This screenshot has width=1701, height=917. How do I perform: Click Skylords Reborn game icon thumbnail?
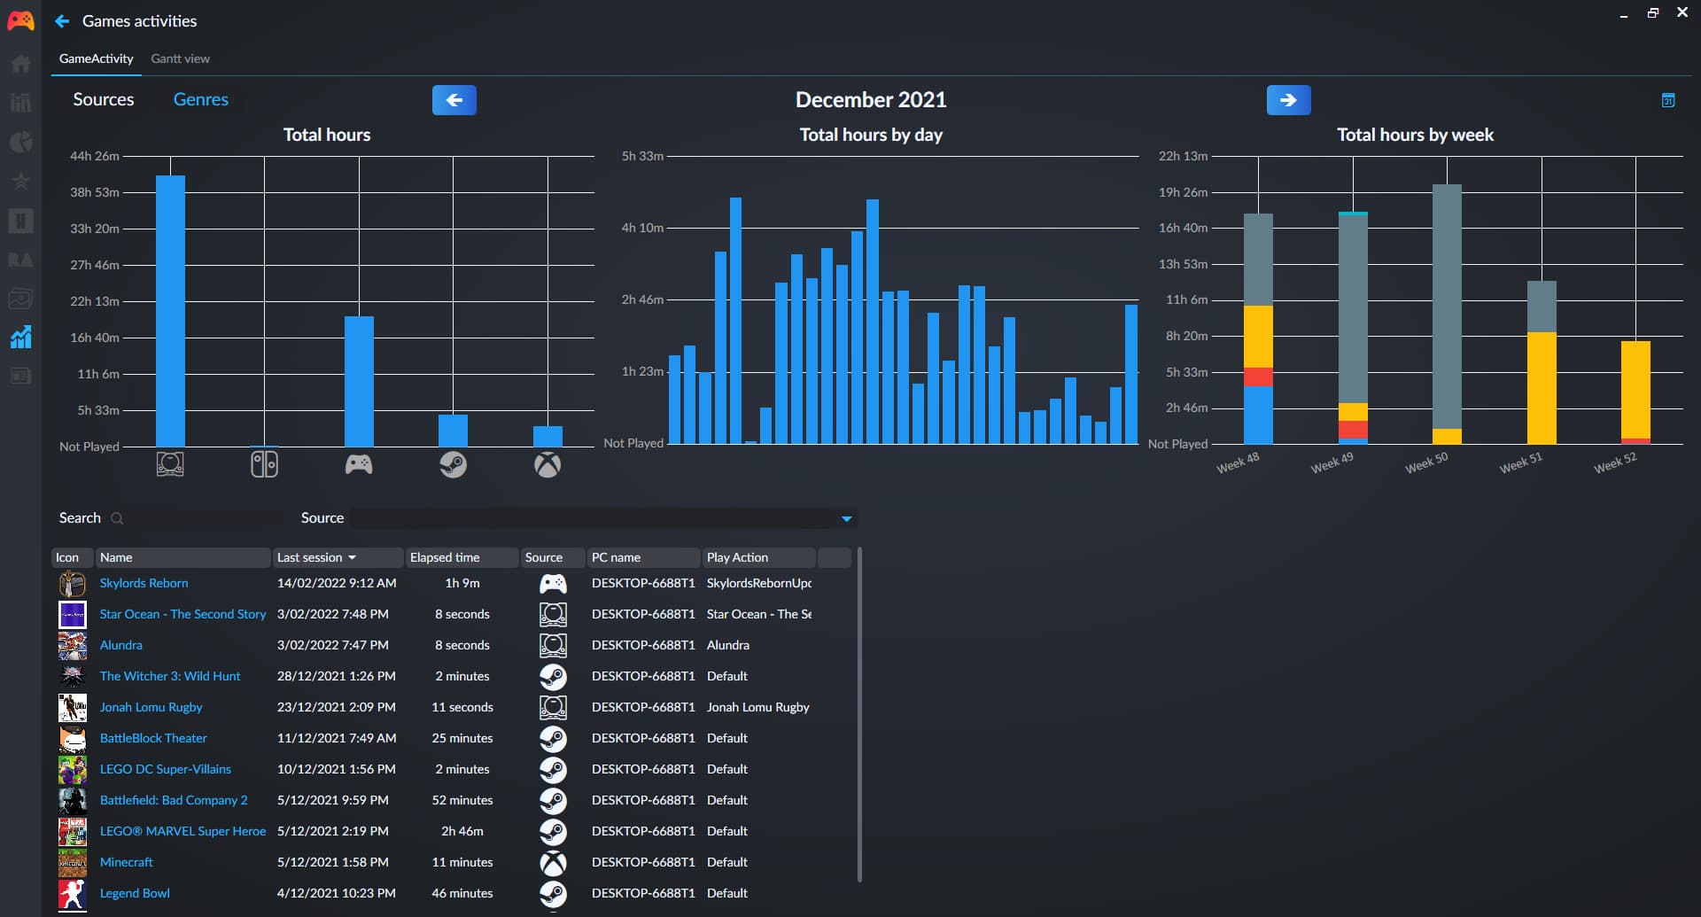(73, 584)
